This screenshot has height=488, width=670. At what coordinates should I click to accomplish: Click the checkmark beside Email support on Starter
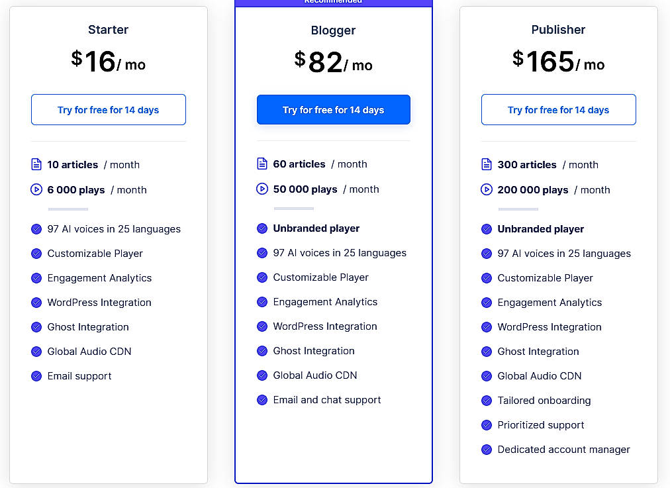[36, 376]
